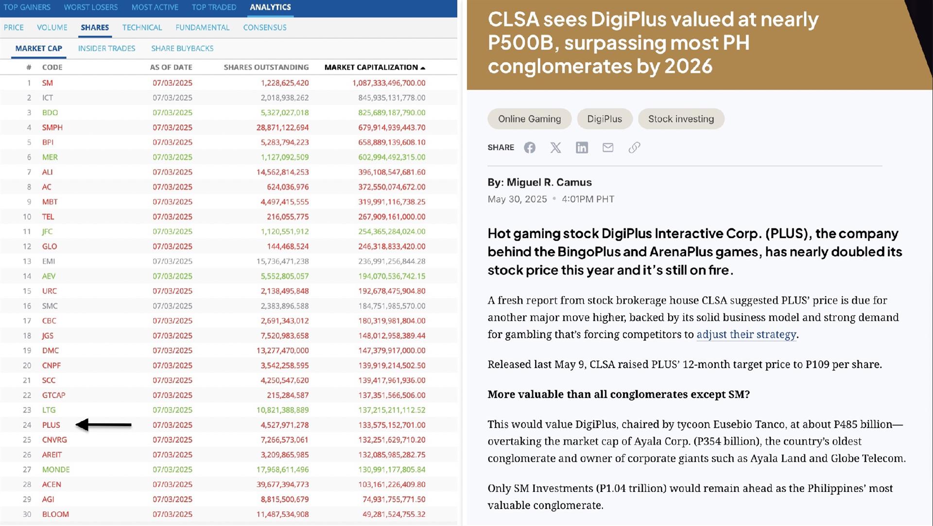Open the Fundamental sub-tab
Screen dimensions: 933x526
tap(202, 28)
